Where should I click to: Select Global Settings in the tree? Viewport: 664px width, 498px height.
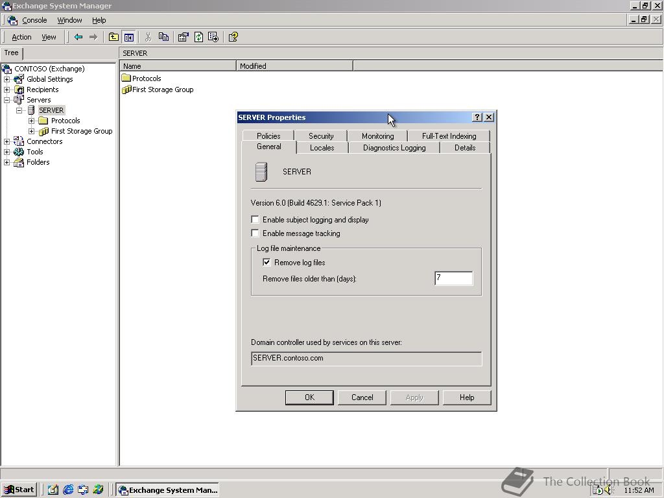49,79
